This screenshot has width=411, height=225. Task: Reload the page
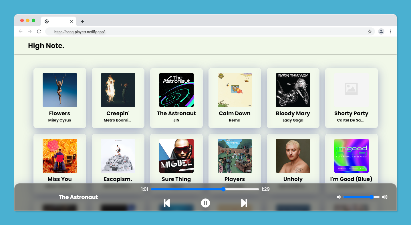click(x=39, y=31)
